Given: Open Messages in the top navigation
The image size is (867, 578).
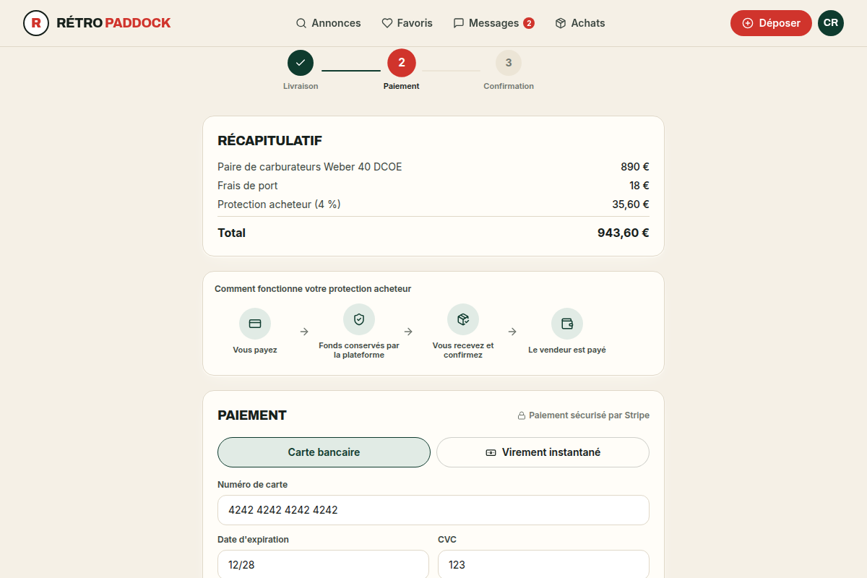Looking at the screenshot, I should [493, 23].
